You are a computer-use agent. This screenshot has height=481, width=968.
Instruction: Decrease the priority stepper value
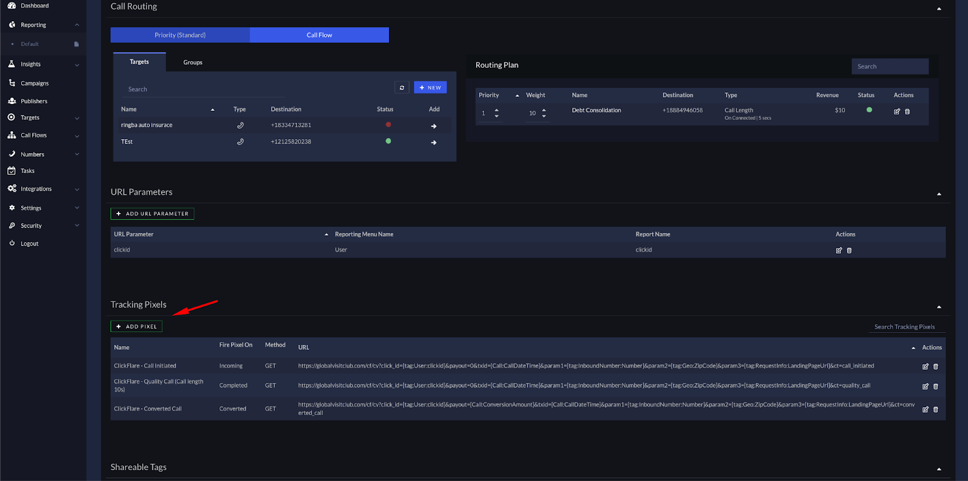tap(497, 116)
